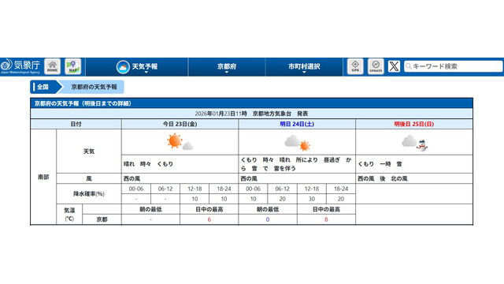
Task: Click the 朝の最低 header for 24日
Action: coord(268,209)
